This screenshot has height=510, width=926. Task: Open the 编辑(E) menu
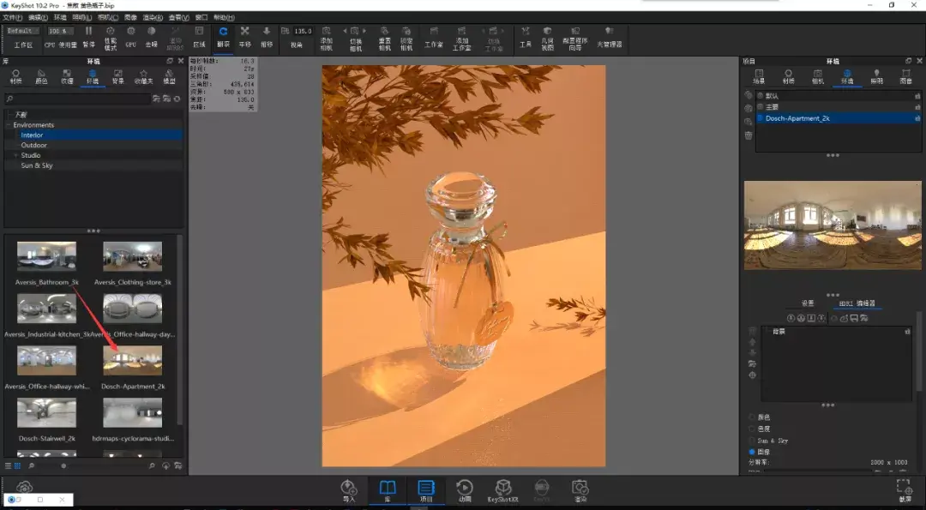(39, 18)
